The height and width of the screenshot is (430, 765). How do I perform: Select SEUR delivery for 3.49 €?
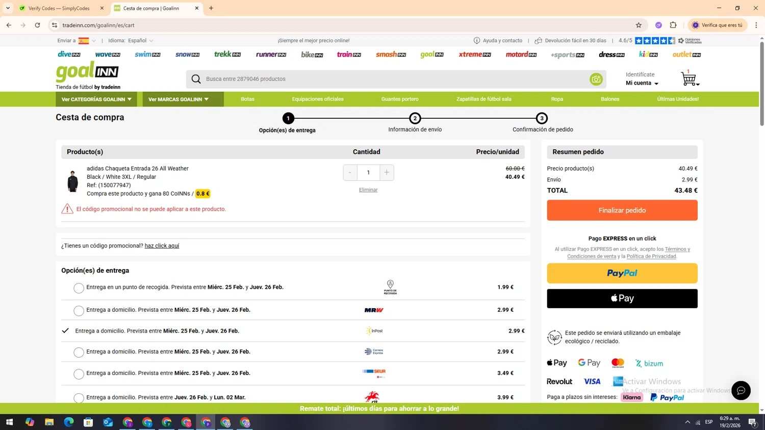(x=79, y=374)
